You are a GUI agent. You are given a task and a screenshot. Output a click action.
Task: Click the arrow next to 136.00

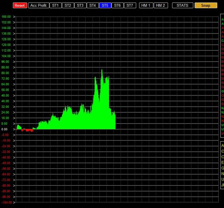pyautogui.click(x=14, y=34)
